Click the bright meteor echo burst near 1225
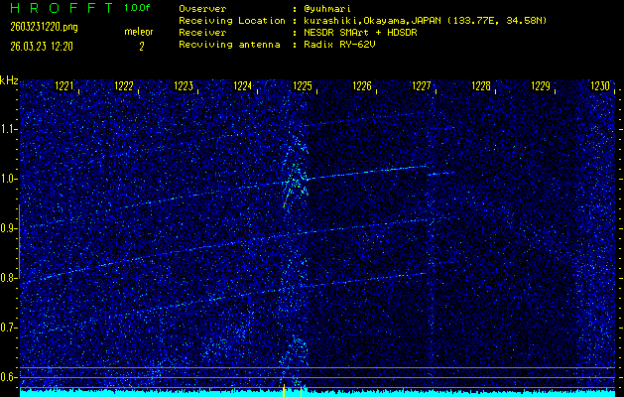624x397 pixels. [x=295, y=172]
